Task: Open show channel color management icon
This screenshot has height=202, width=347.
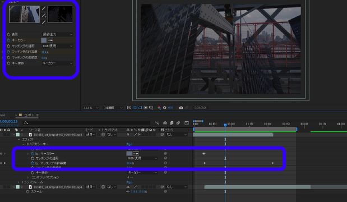Action: click(x=159, y=108)
